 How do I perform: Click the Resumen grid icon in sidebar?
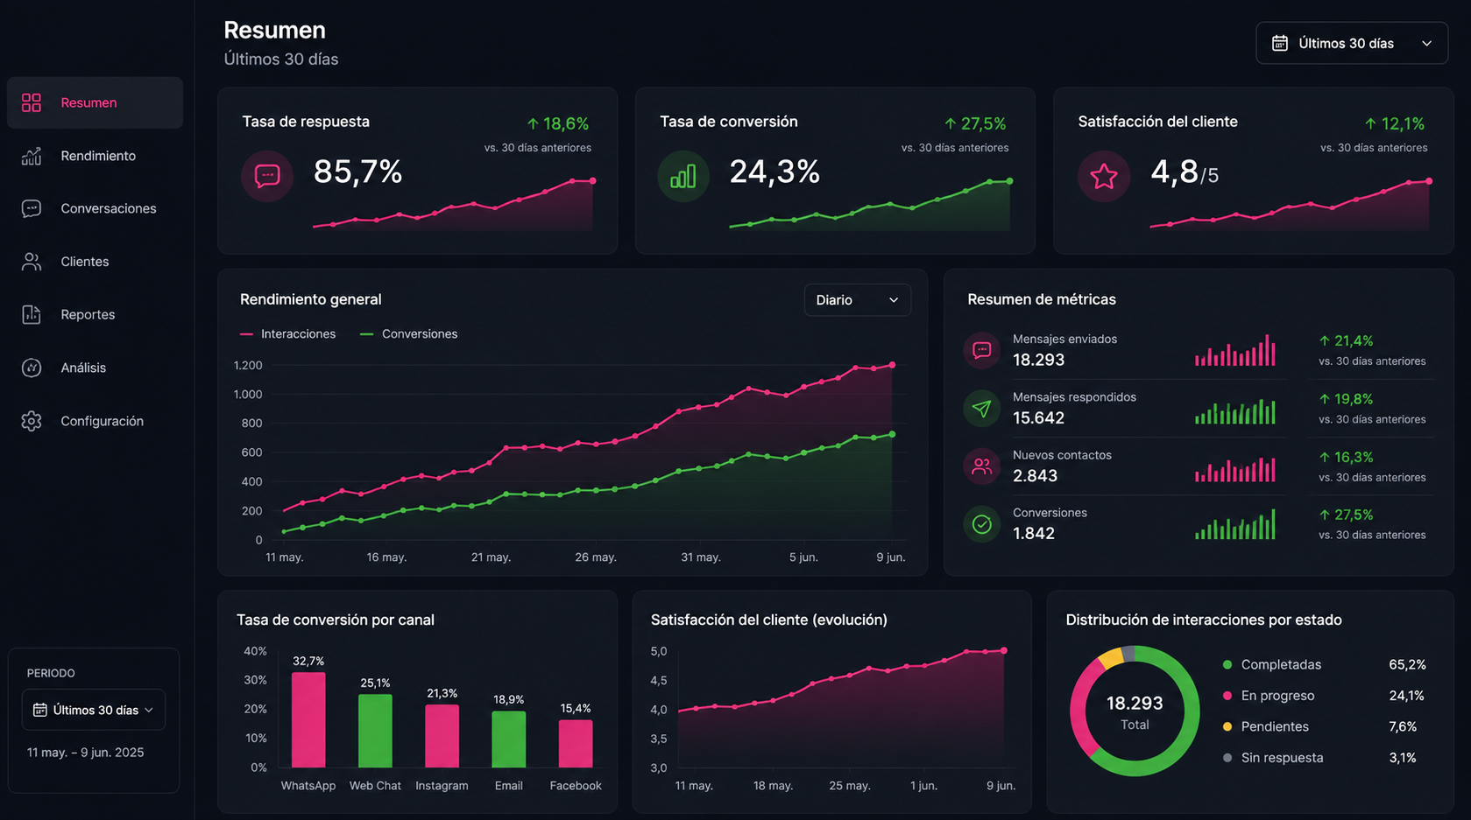coord(32,103)
